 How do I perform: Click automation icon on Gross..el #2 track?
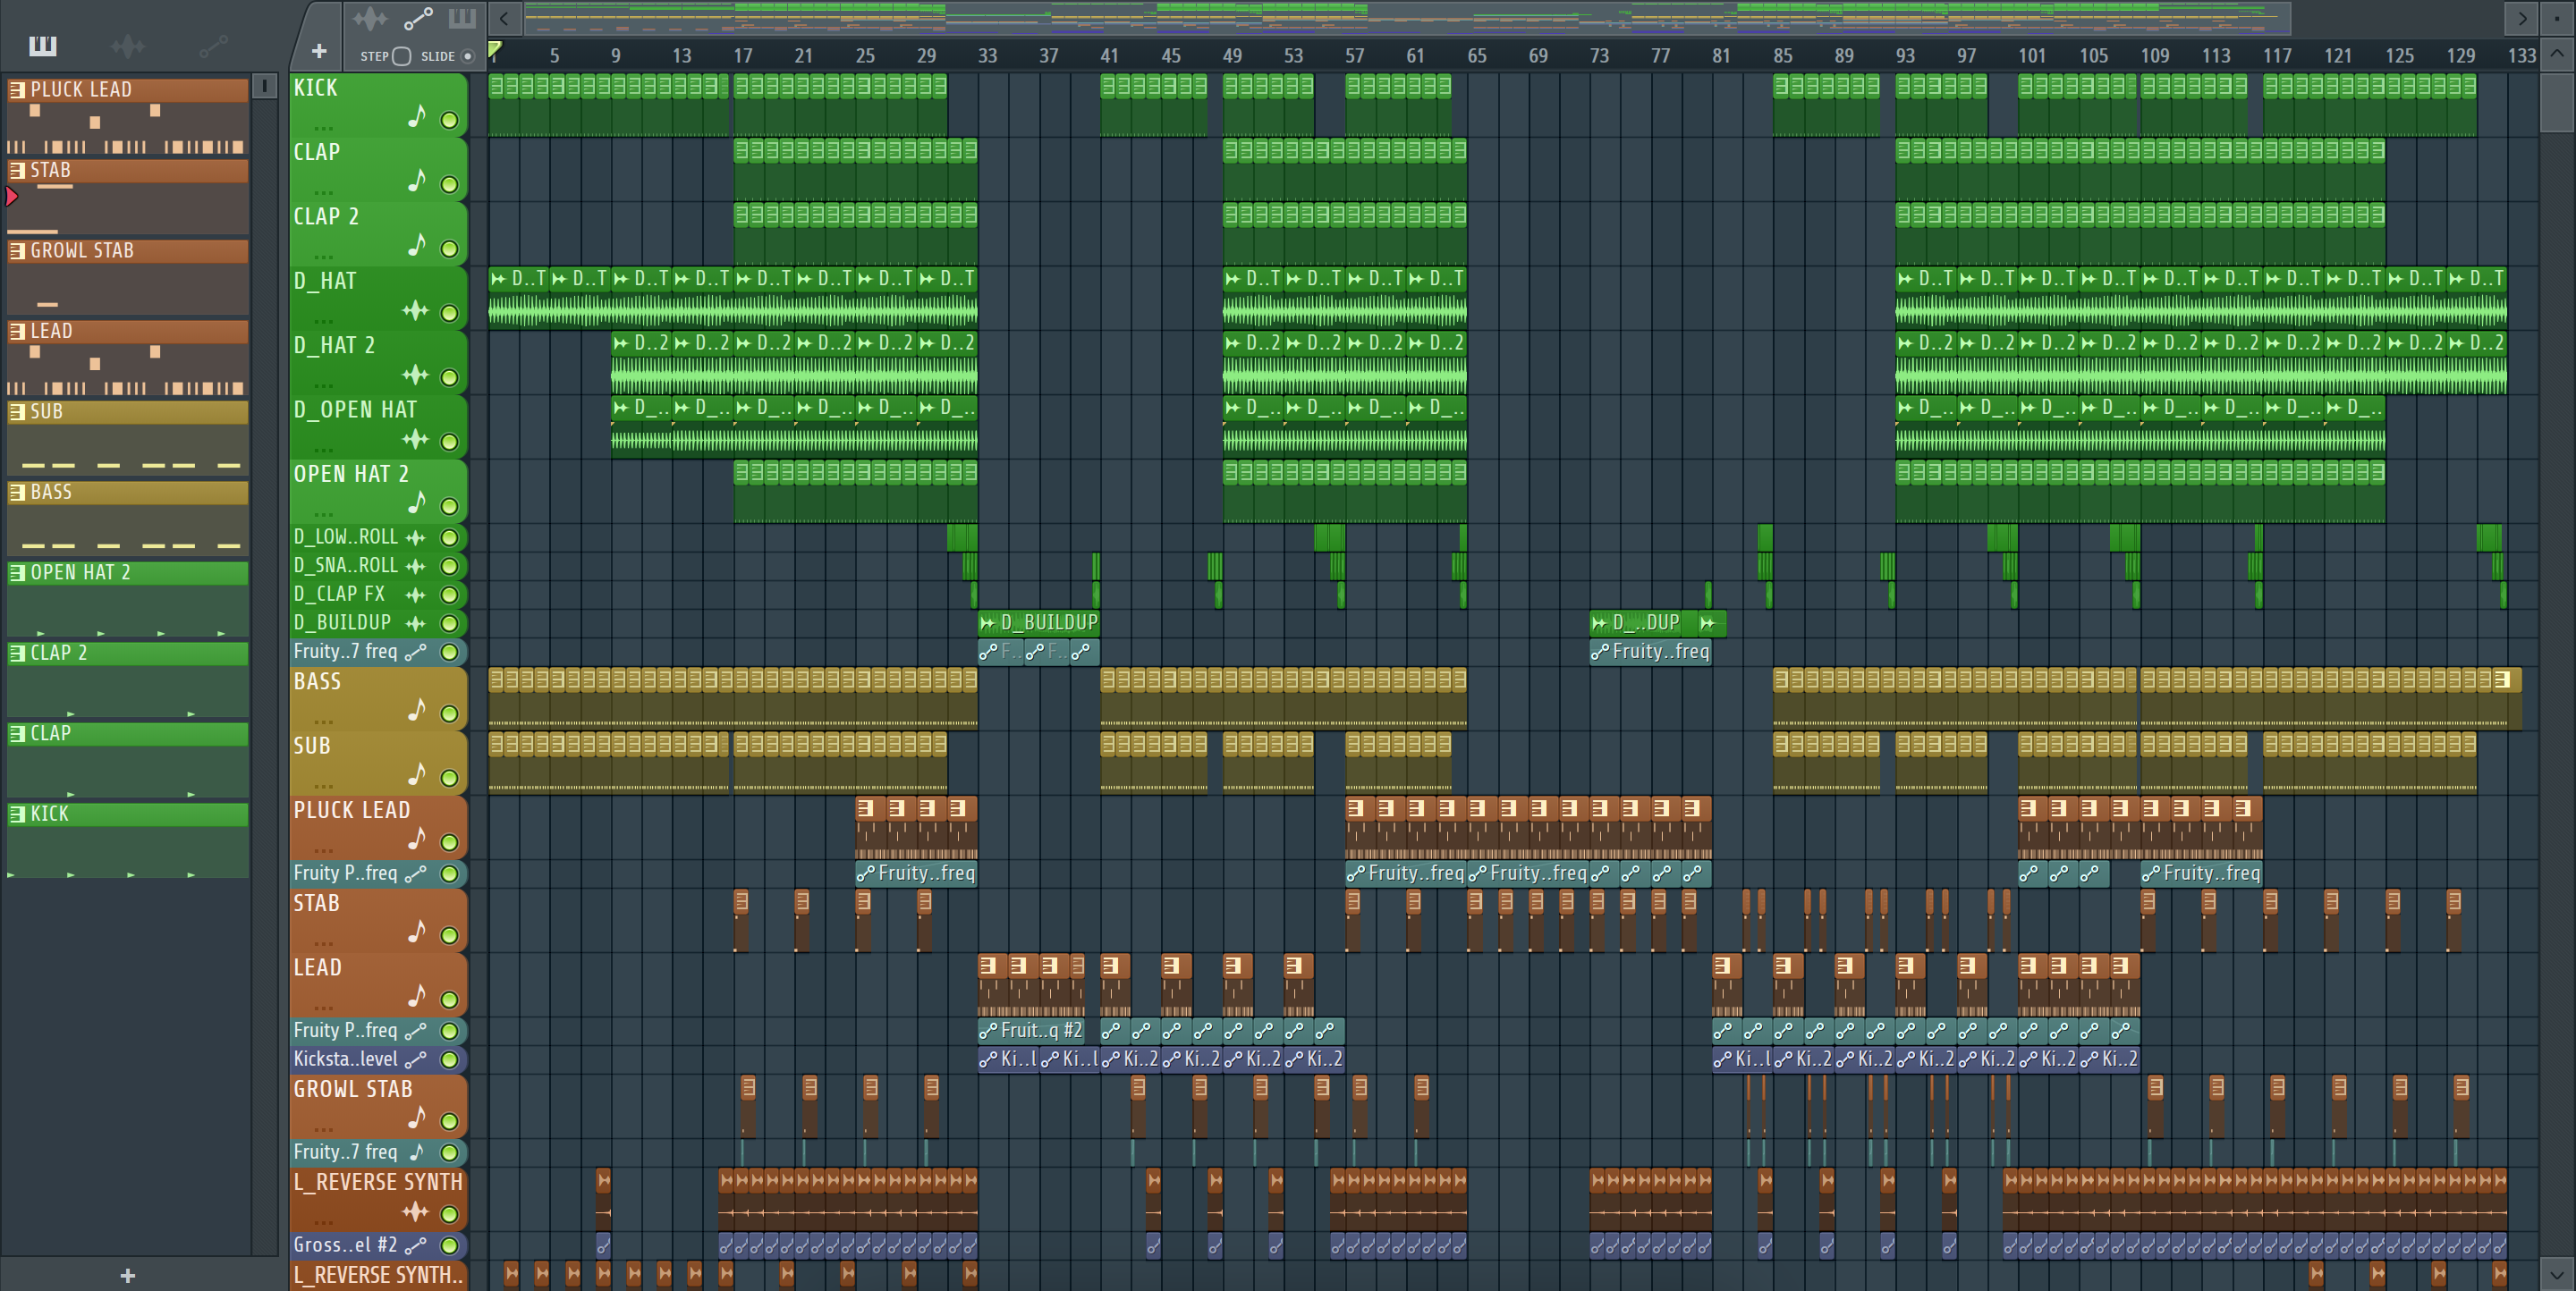[x=415, y=1245]
